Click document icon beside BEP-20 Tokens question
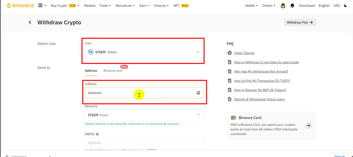This screenshot has width=353, height=157. (x=230, y=90)
